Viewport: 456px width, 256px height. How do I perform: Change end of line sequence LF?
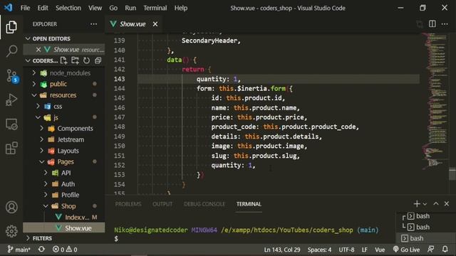point(364,250)
